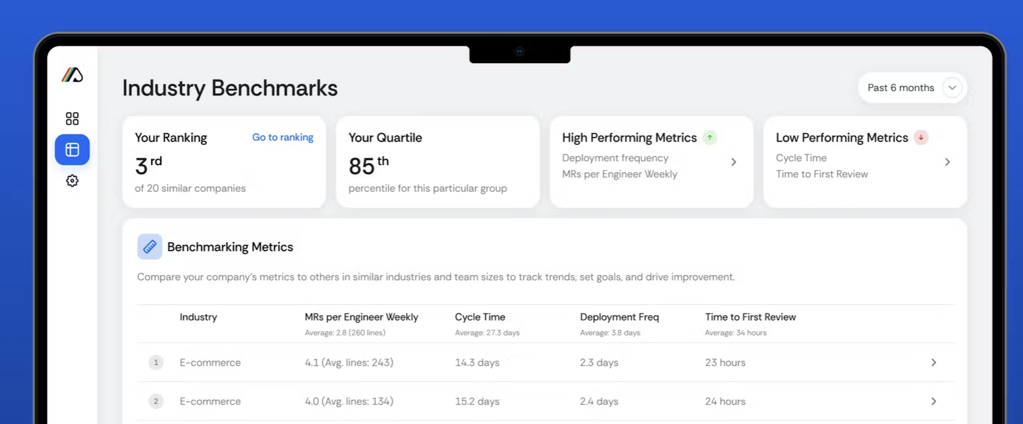Select the benchmarks table icon in sidebar
The width and height of the screenshot is (1023, 424).
click(x=72, y=149)
